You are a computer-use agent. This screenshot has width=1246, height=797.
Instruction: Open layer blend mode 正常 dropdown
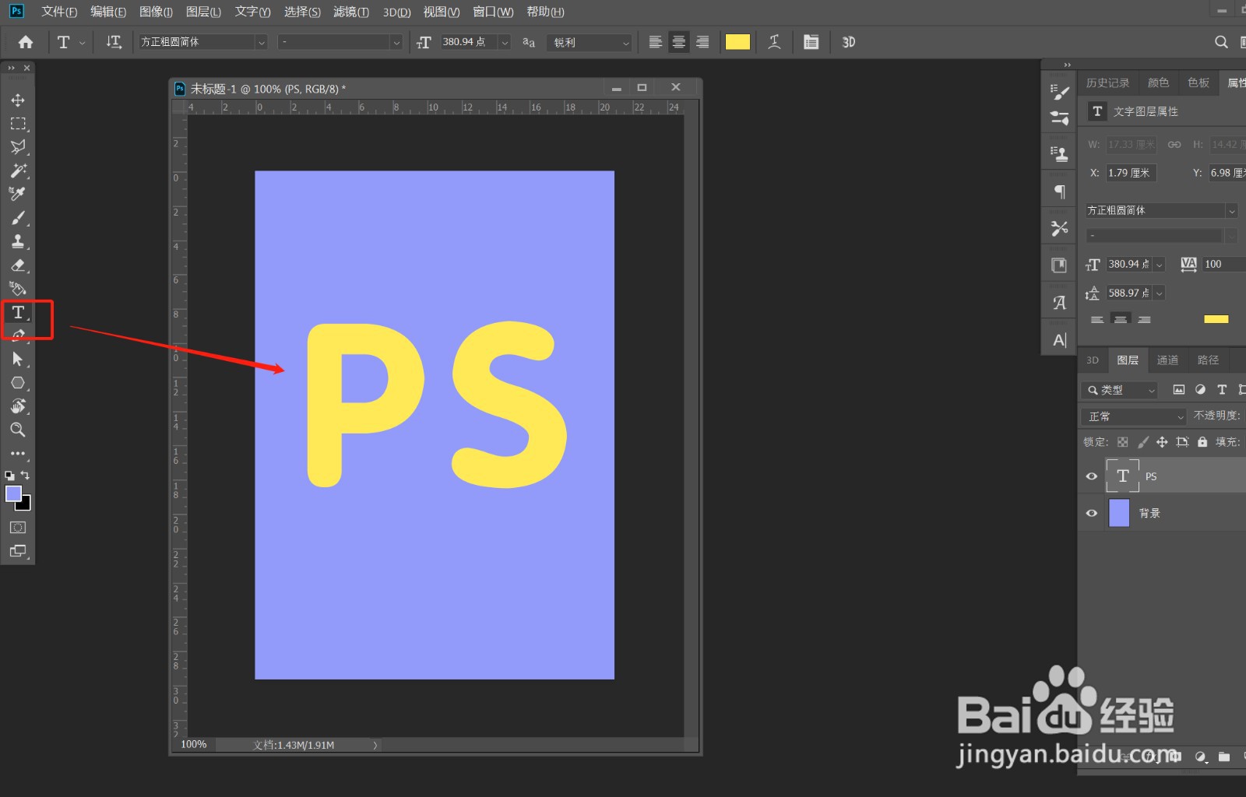pyautogui.click(x=1133, y=416)
